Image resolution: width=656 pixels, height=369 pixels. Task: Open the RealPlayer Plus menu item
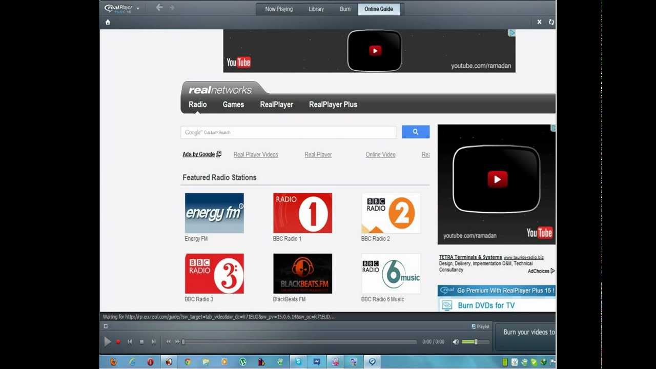[333, 105]
